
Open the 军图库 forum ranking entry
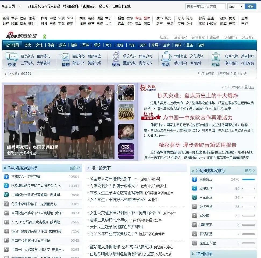pyautogui.click(x=204, y=216)
